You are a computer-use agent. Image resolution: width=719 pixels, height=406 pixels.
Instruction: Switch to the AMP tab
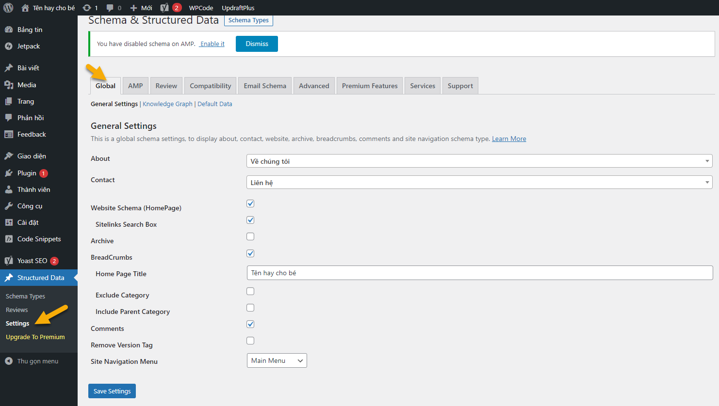[135, 86]
